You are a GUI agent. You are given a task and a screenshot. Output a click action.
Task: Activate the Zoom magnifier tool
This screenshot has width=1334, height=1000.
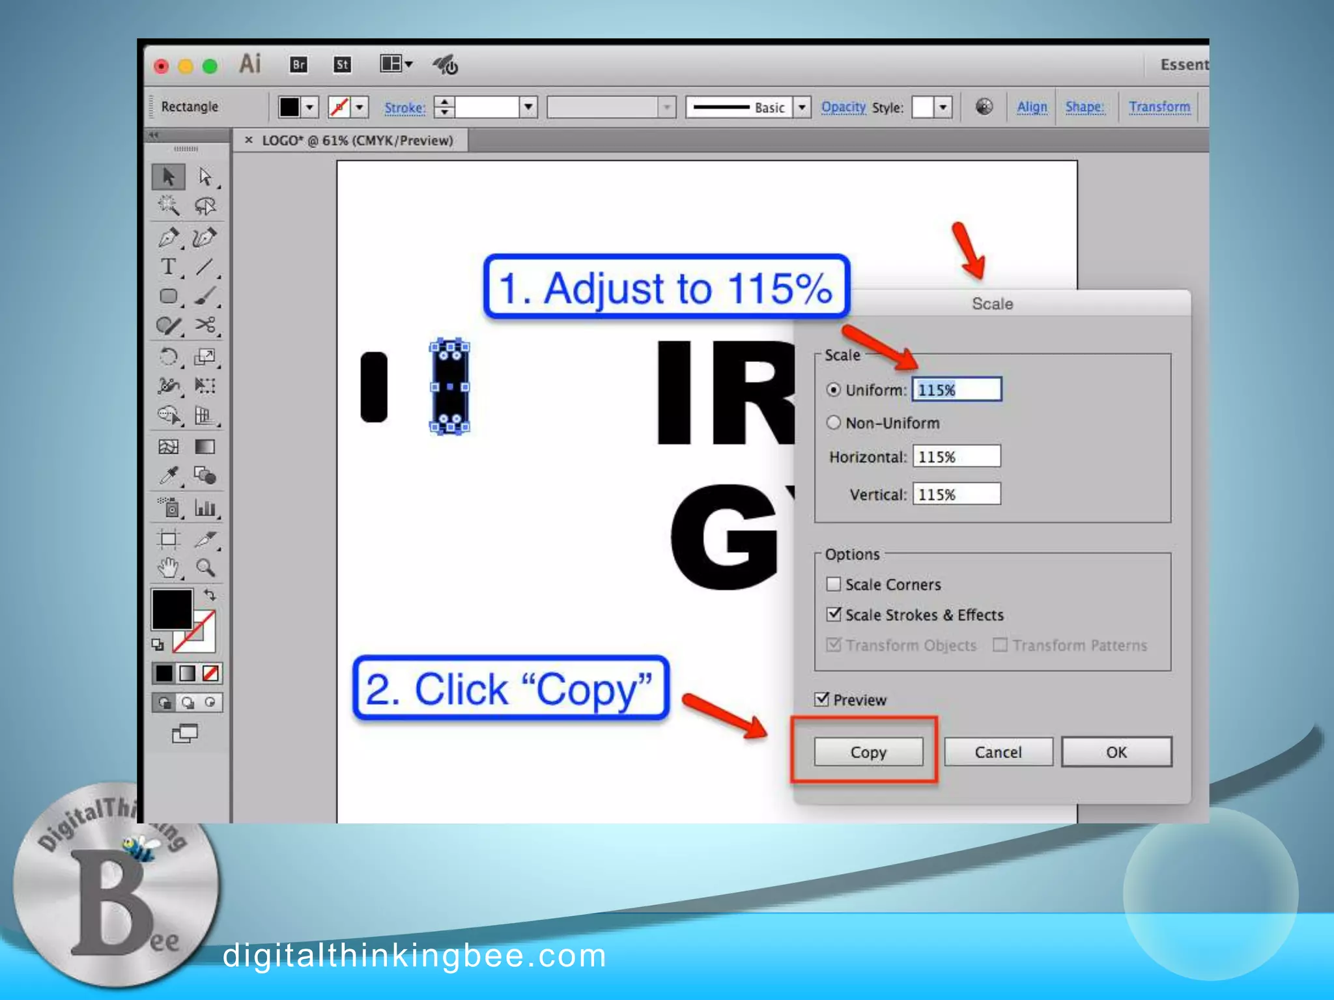tap(205, 568)
